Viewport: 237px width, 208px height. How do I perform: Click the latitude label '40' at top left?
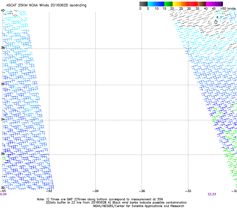click(x=3, y=11)
